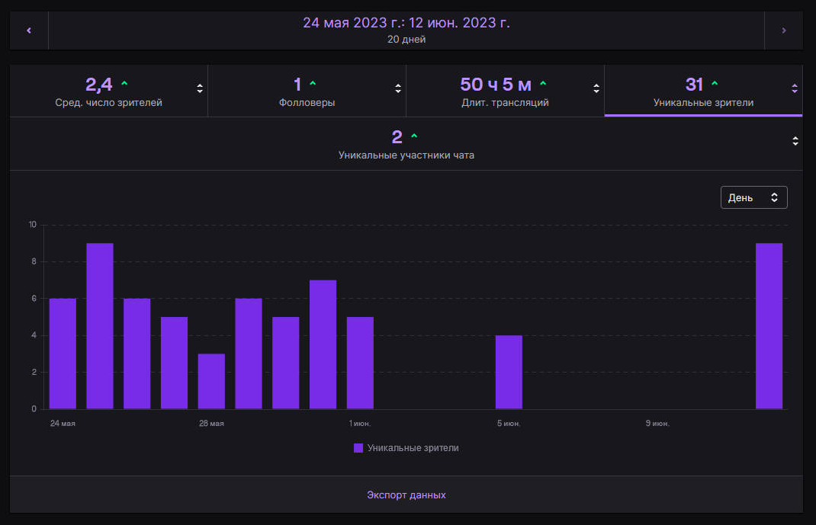Toggle the Уникальные зрители legend swatch
The width and height of the screenshot is (816, 525).
358,448
